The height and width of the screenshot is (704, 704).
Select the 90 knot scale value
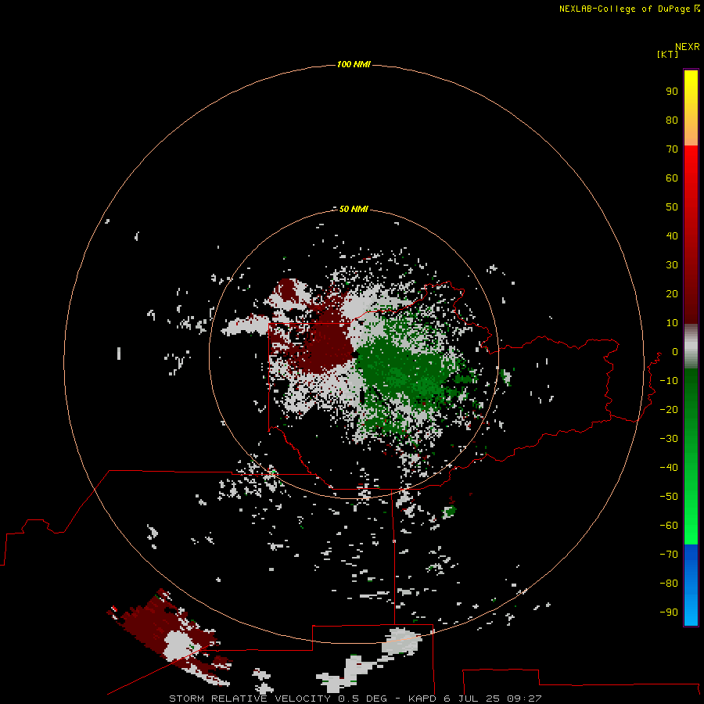672,92
